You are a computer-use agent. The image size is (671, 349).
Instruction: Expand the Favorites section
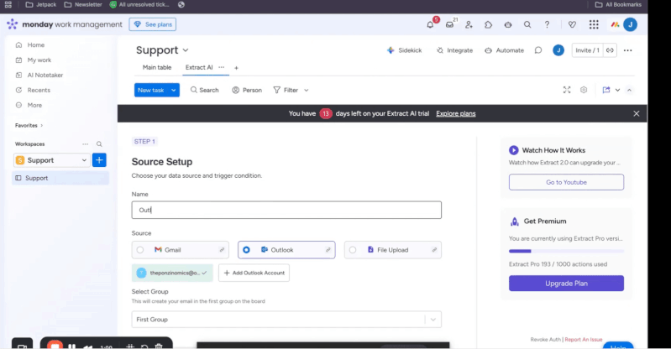coord(29,126)
